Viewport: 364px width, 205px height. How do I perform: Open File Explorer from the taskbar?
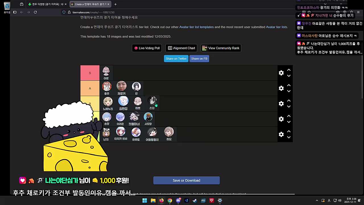click(x=153, y=200)
